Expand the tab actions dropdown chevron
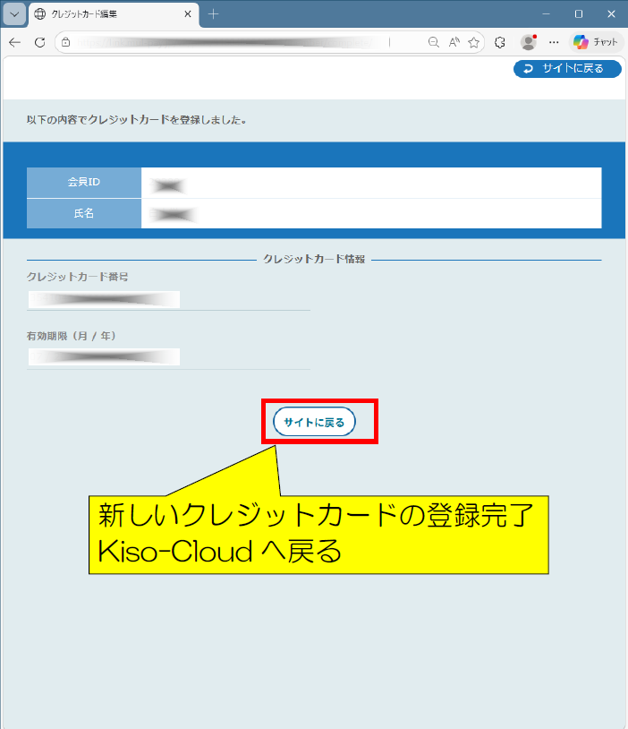The width and height of the screenshot is (628, 729). 14,14
